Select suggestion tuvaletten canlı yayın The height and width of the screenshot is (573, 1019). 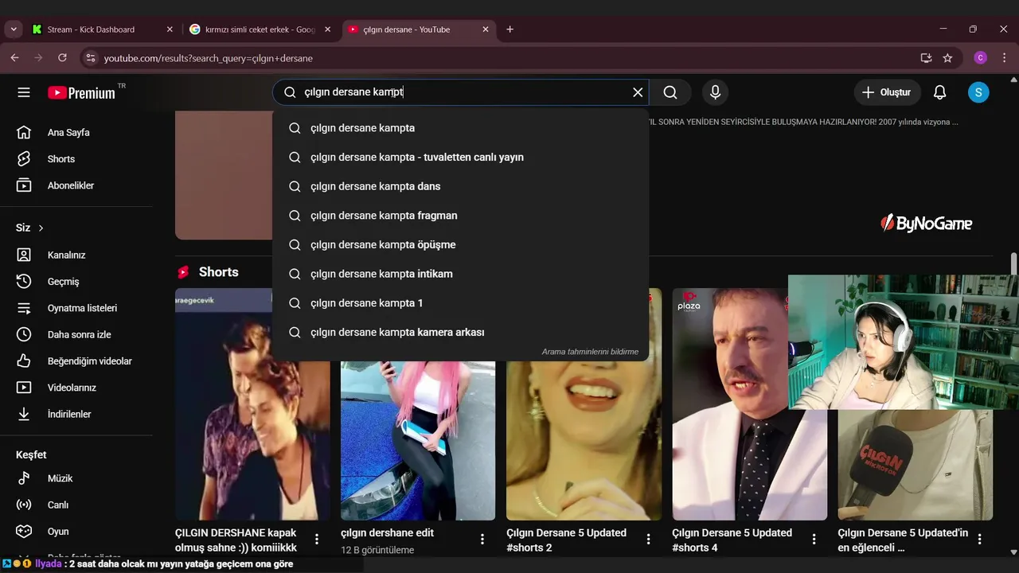(460, 157)
